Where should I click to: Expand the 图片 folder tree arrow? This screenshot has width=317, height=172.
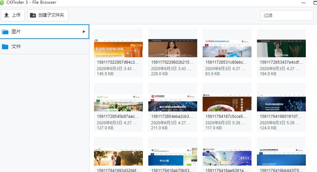(84, 32)
